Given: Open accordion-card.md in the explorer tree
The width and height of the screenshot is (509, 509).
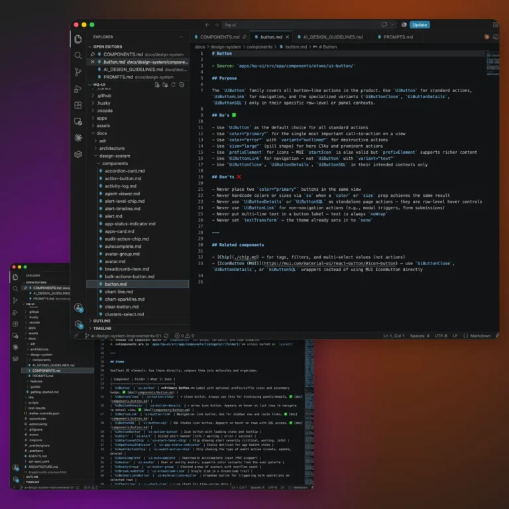Looking at the screenshot, I should (x=125, y=171).
